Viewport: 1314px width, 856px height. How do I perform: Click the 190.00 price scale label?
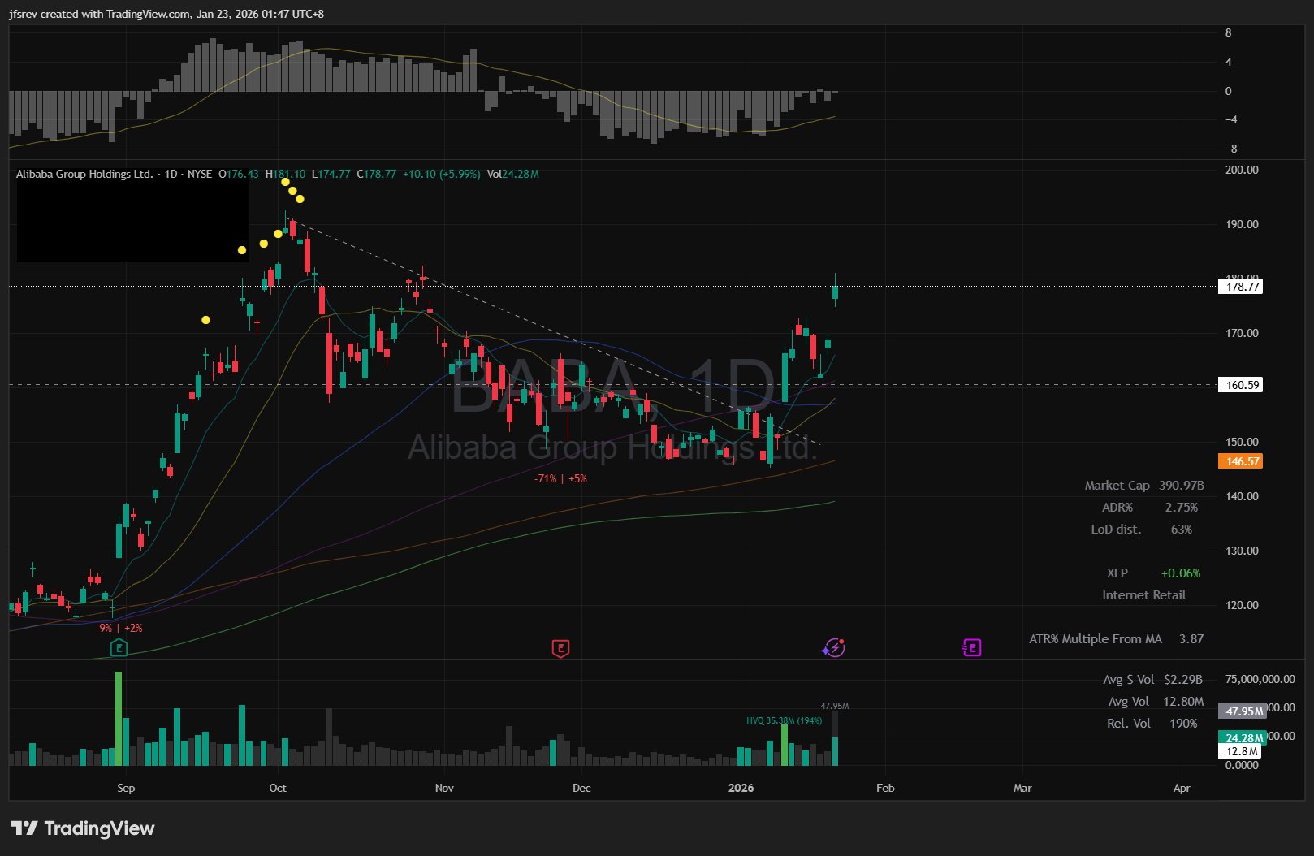1242,224
